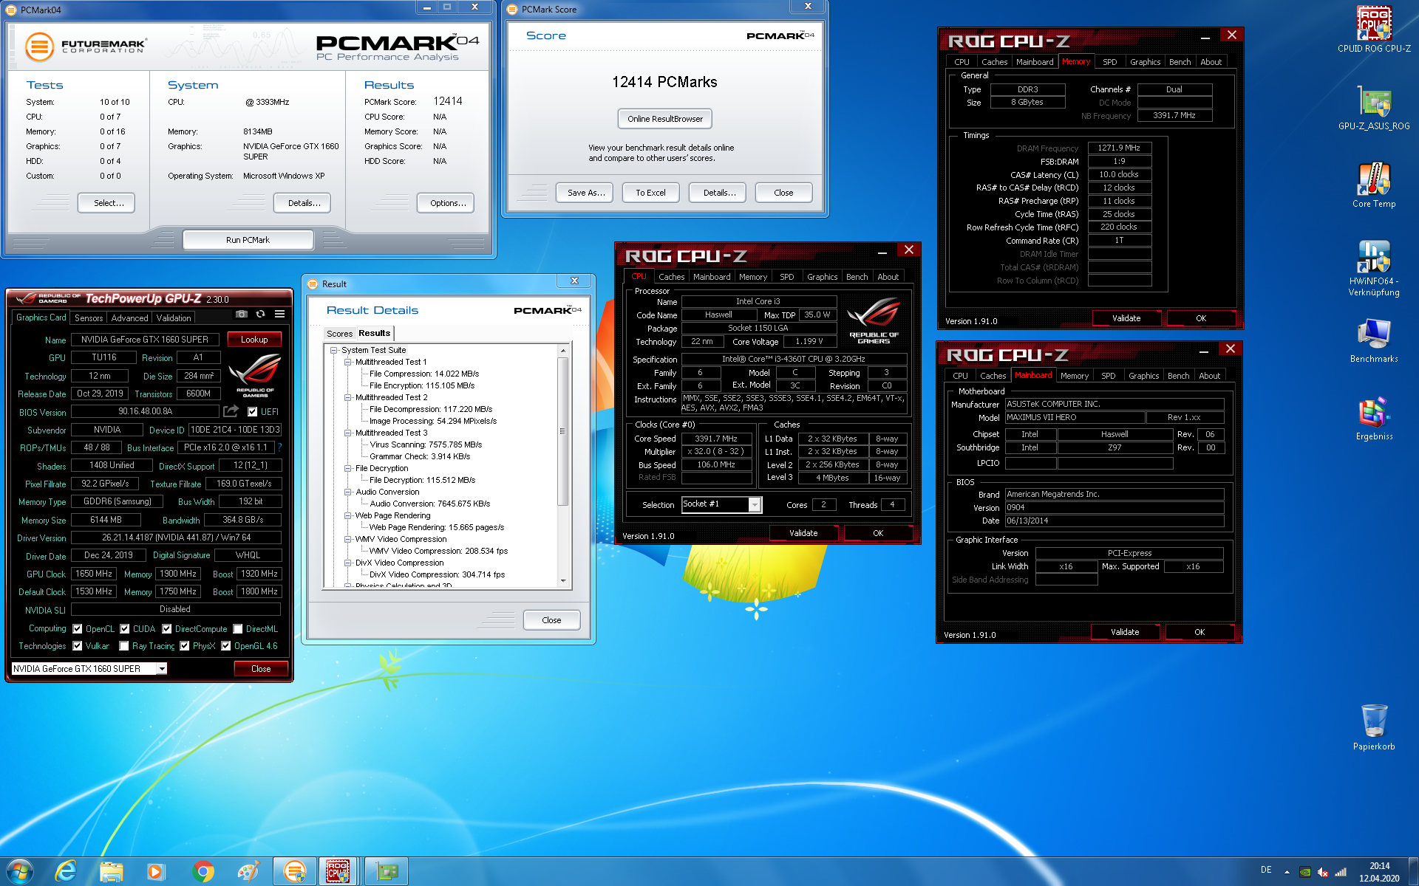This screenshot has height=886, width=1419.
Task: Toggle the Vulkan checkbox
Action: [x=78, y=646]
